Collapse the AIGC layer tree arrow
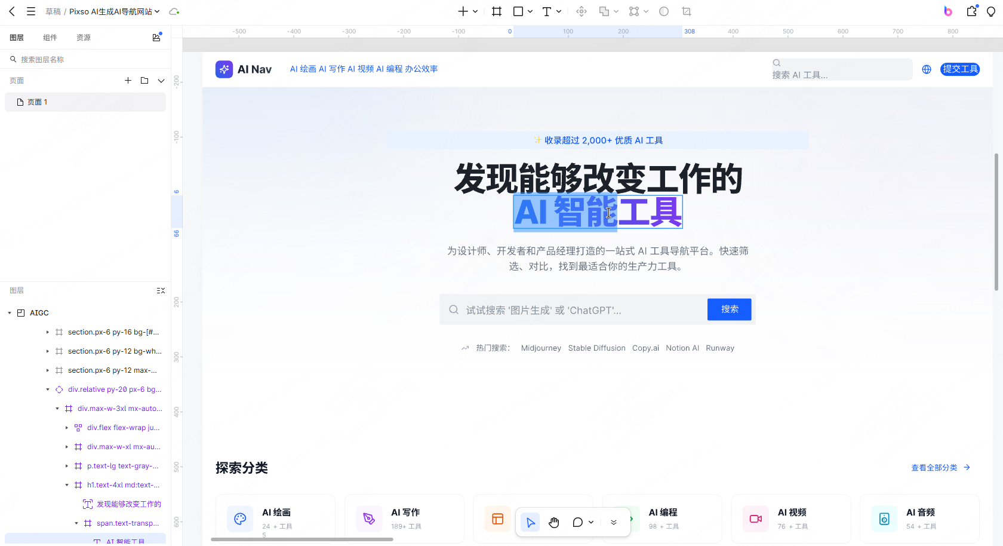 [x=10, y=313]
